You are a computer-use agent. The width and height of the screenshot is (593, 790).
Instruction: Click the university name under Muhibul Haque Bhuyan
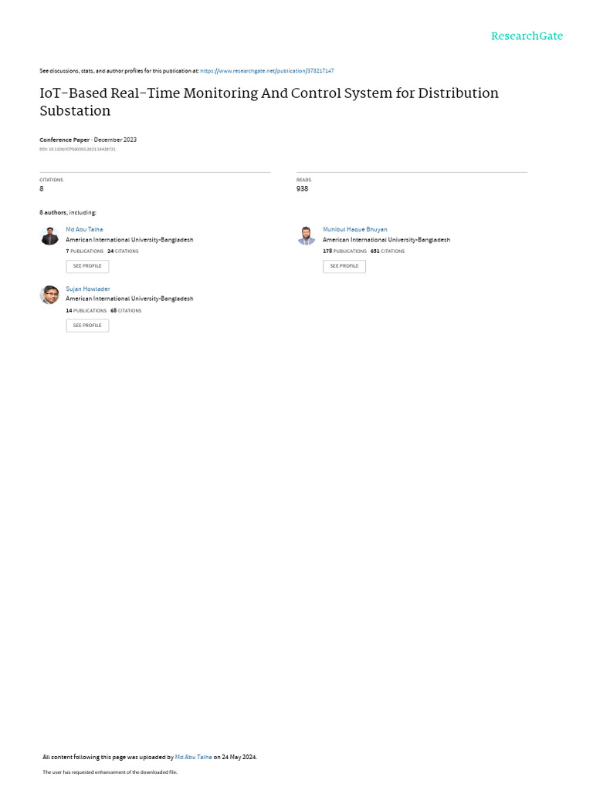(386, 240)
